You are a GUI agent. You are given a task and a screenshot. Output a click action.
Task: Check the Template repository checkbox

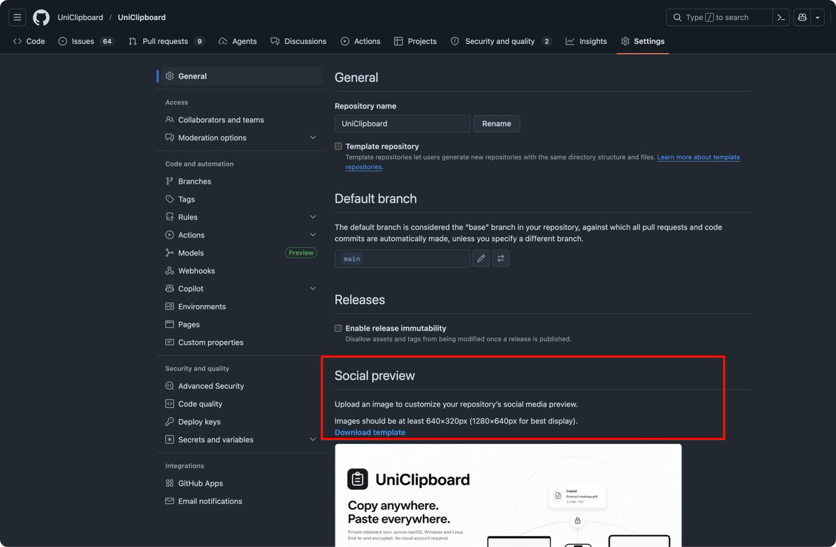[x=339, y=147]
